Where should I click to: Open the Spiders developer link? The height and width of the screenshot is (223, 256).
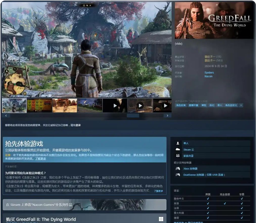click(x=209, y=73)
